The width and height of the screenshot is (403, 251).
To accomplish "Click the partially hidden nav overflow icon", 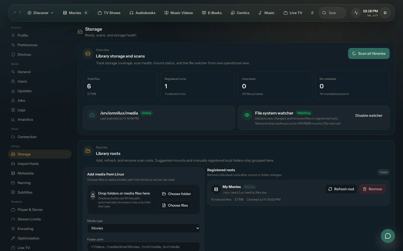I will (x=312, y=13).
